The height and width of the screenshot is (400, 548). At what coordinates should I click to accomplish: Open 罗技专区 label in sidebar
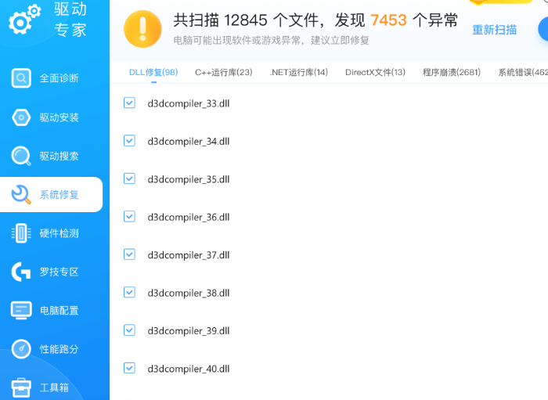click(59, 272)
